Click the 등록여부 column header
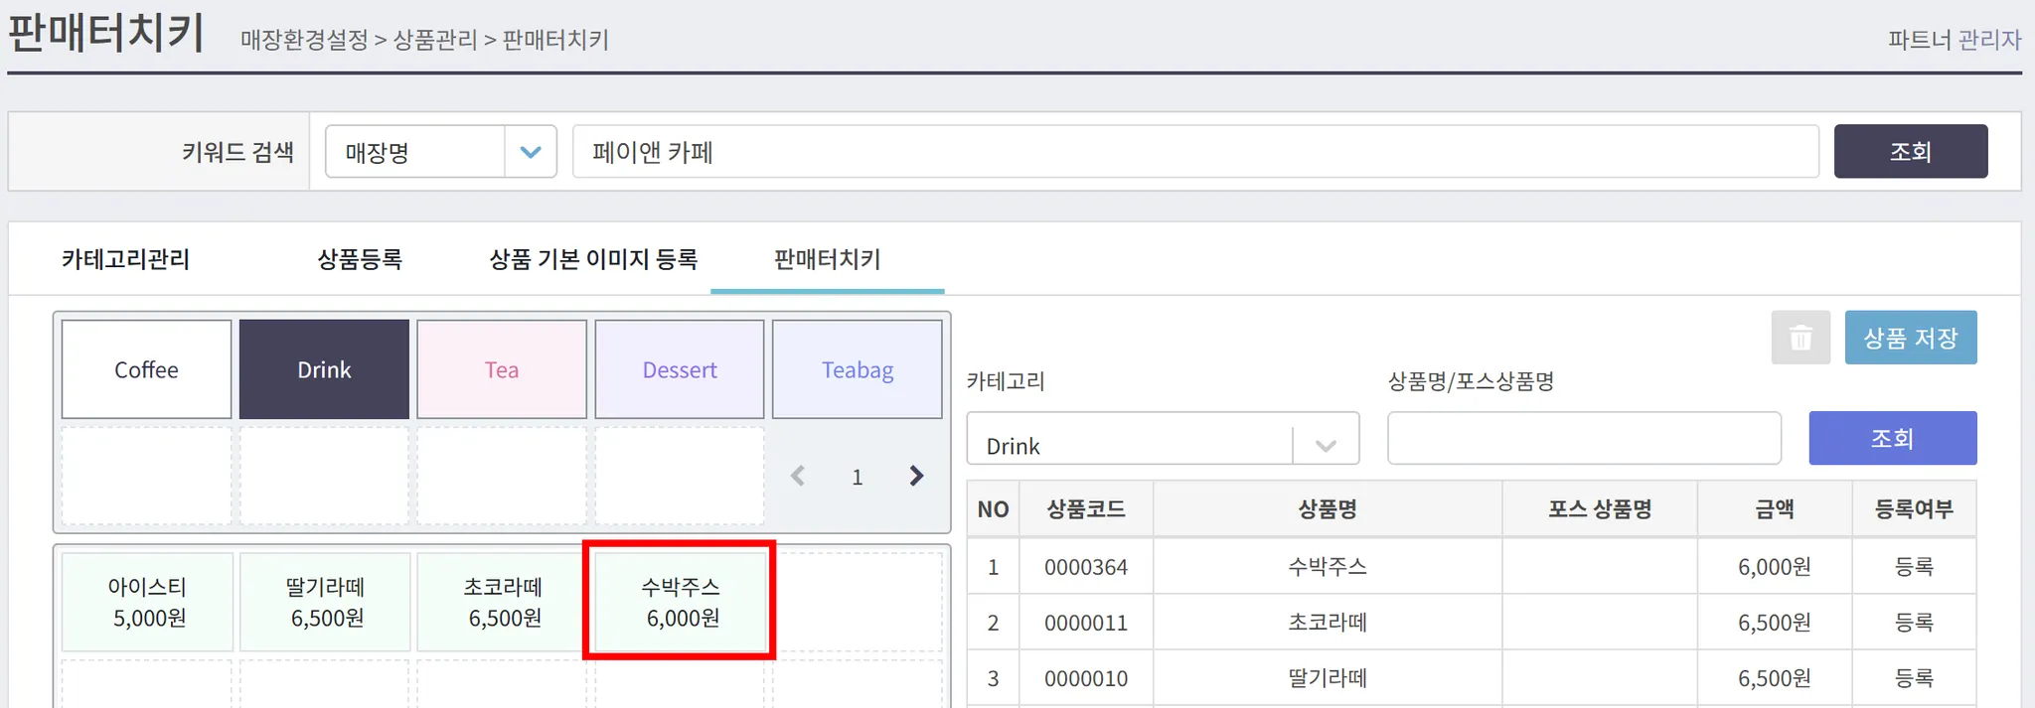The image size is (2035, 708). 1914,509
